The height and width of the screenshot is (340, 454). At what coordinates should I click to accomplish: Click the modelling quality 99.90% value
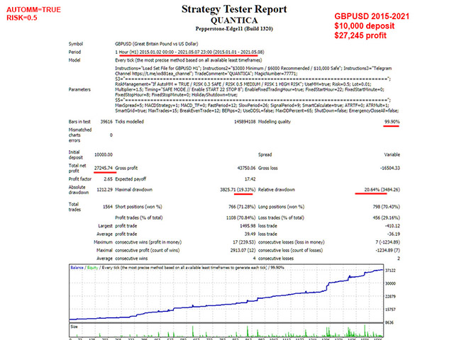pyautogui.click(x=392, y=122)
